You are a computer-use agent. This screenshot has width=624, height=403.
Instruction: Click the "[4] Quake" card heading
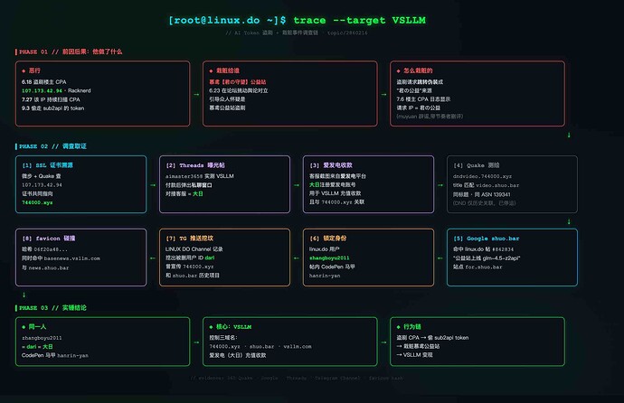click(476, 165)
